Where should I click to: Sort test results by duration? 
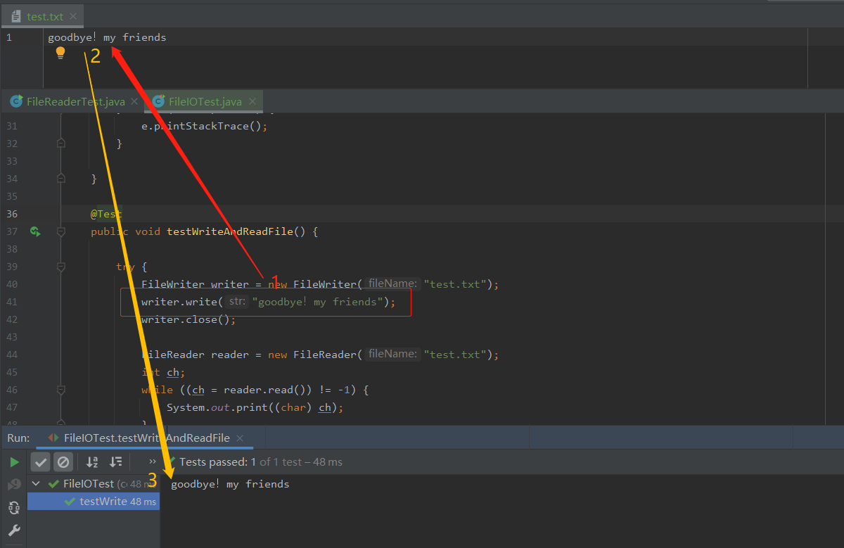[116, 462]
